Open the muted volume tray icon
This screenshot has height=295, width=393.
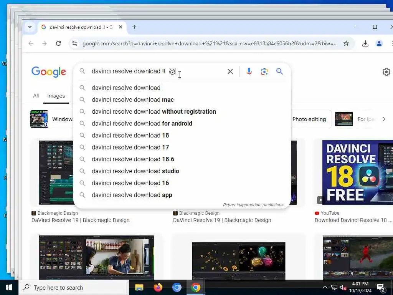(x=343, y=288)
